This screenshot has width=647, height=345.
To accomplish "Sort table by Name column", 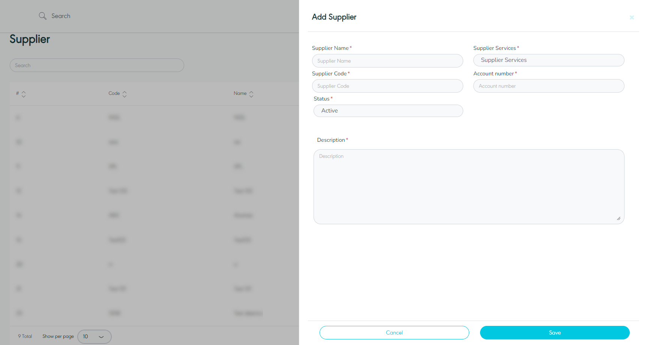I will tap(251, 94).
